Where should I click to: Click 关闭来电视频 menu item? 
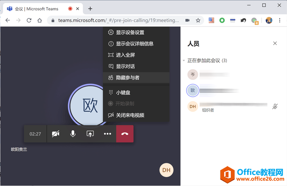point(136,115)
